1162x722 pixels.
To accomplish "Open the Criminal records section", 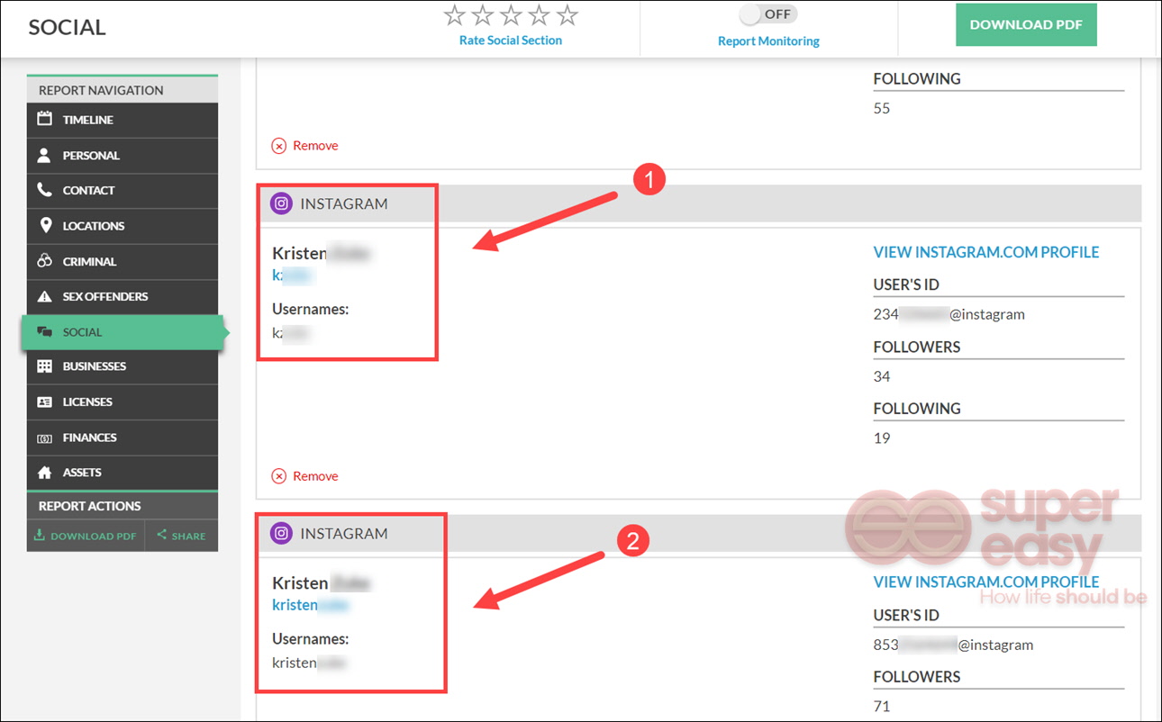I will 123,261.
